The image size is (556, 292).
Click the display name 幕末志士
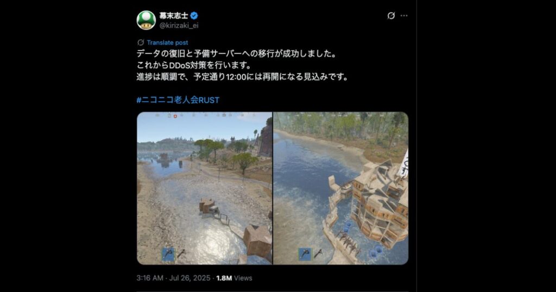[173, 16]
